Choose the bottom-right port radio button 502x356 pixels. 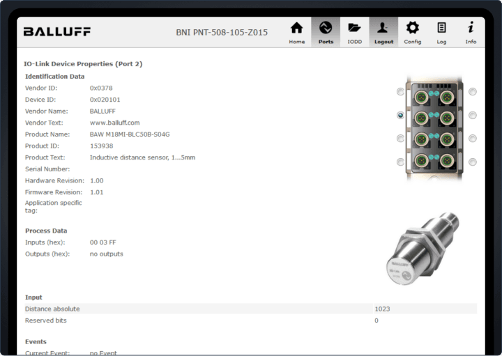[x=473, y=162]
